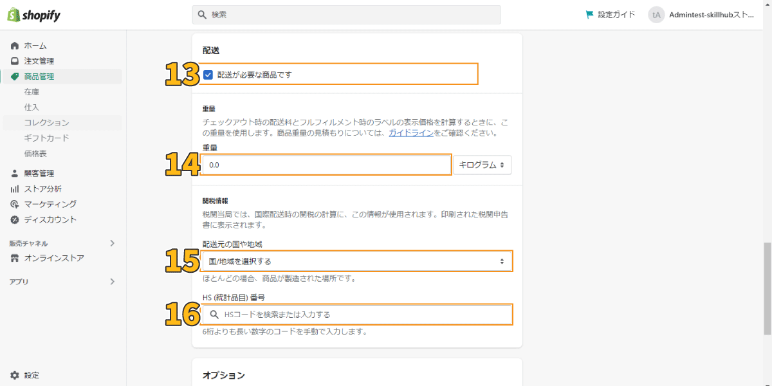Click the setup guide flag icon
Image resolution: width=772 pixels, height=386 pixels.
click(589, 14)
